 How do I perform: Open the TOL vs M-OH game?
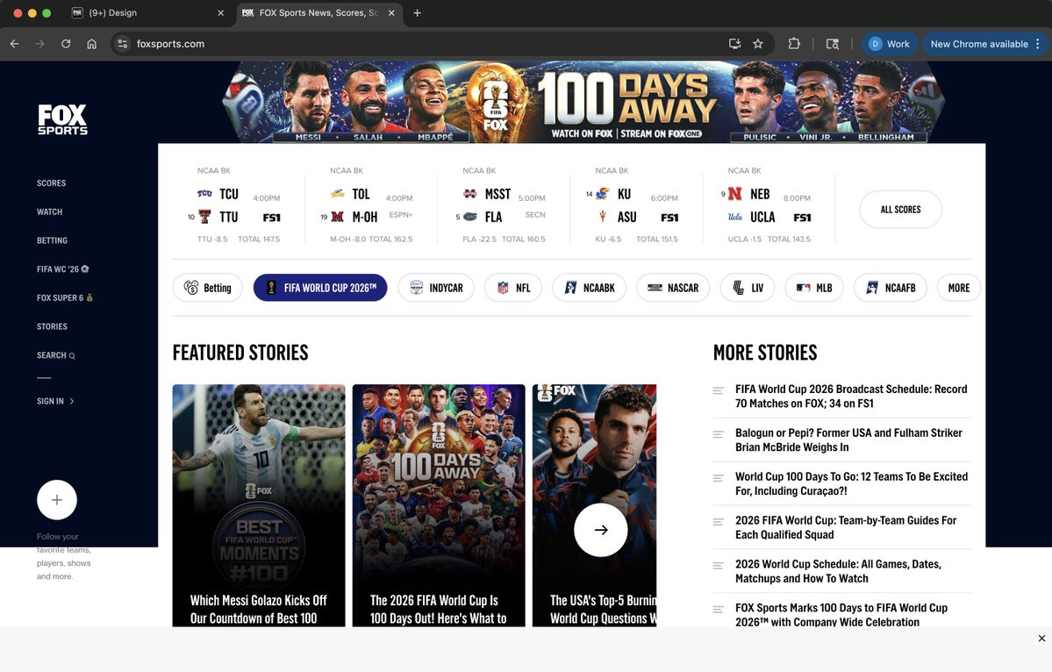[x=371, y=205]
